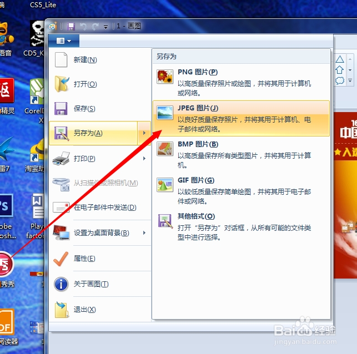357x354 pixels.
Task: Click the folder exit icon for 退出
Action: [x=62, y=310]
